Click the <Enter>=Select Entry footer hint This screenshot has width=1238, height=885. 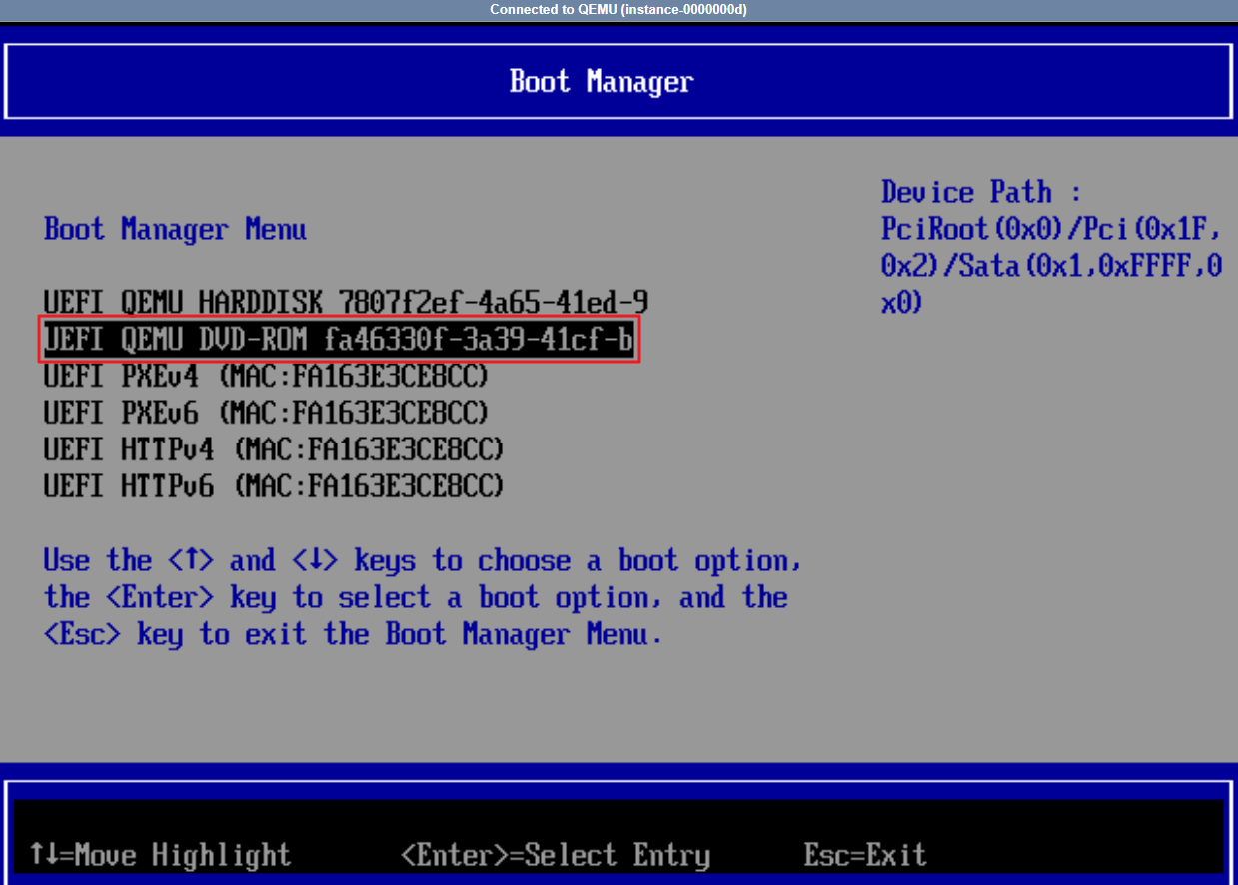pyautogui.click(x=555, y=855)
